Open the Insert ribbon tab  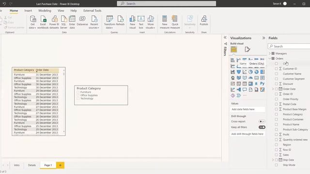coord(28,11)
